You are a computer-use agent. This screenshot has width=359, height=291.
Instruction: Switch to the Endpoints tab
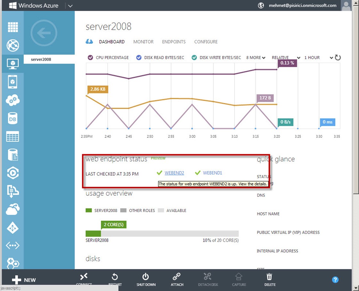click(174, 42)
